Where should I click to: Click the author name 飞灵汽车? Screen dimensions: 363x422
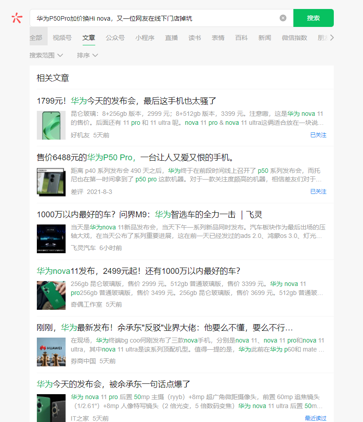(83, 248)
